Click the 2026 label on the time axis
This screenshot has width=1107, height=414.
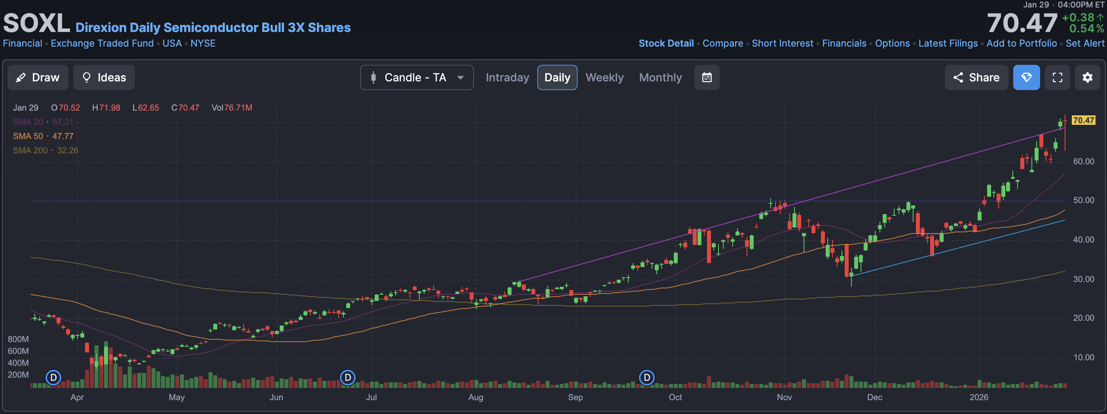pos(978,397)
